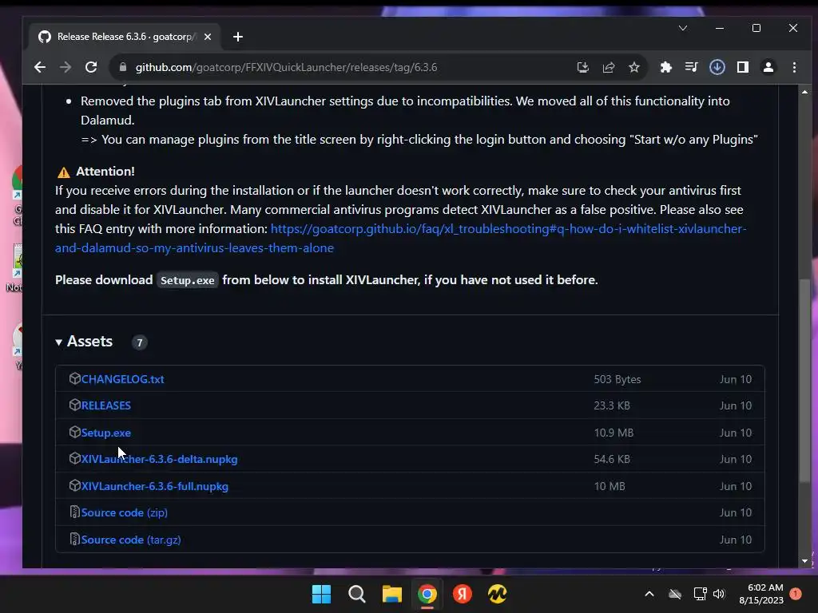818x613 pixels.
Task: Toggle the Chrome side panel
Action: 743,67
